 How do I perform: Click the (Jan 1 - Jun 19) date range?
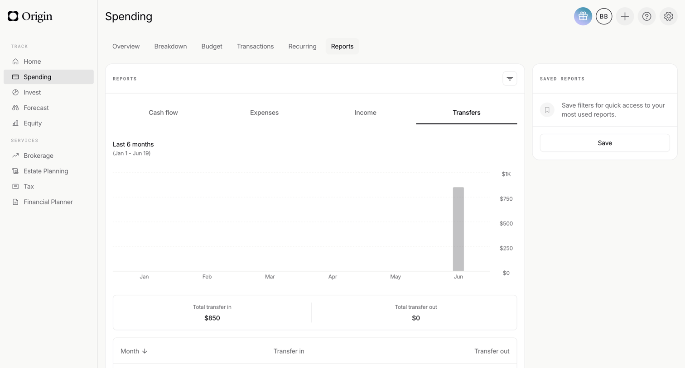[132, 153]
